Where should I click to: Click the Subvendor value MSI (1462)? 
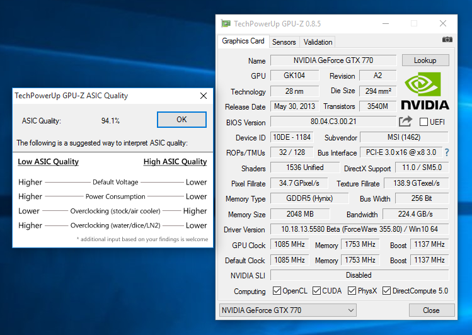(x=404, y=137)
